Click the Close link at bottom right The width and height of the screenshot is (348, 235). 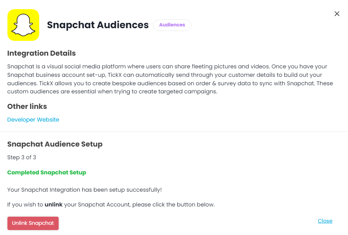325,221
